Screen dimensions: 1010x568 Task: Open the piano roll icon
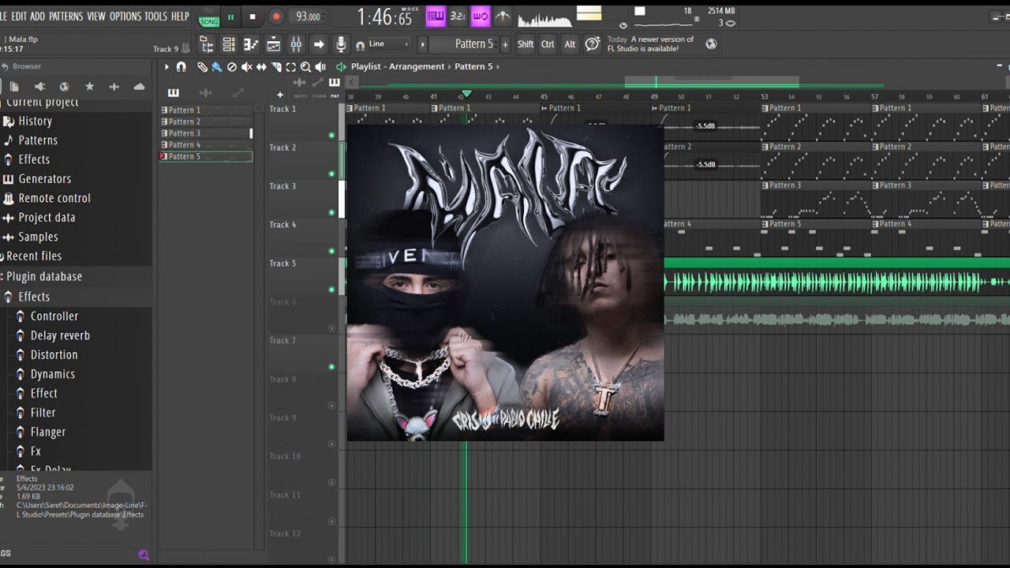coord(251,45)
